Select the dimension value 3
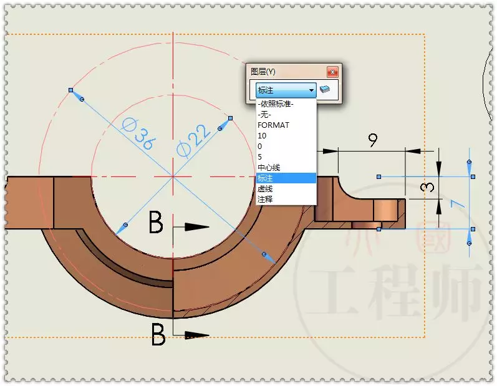 (x=427, y=187)
